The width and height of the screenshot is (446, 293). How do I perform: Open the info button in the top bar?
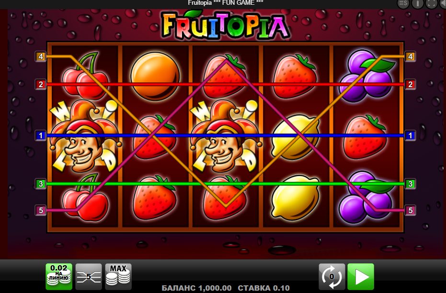(x=418, y=3)
